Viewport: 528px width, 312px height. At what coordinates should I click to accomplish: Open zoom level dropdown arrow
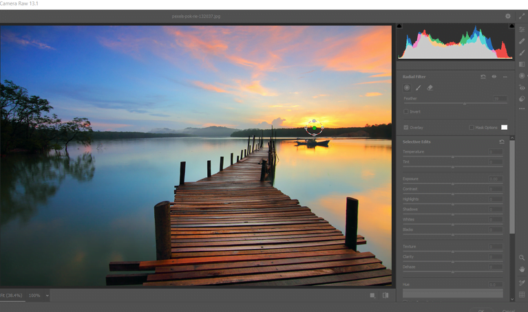coord(47,296)
